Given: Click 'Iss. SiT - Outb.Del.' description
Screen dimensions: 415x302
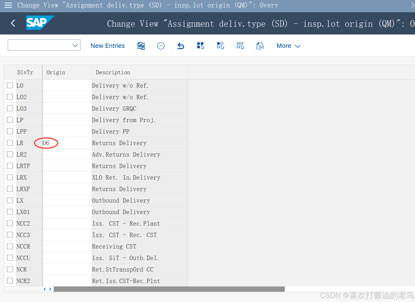Looking at the screenshot, I should [x=125, y=258].
